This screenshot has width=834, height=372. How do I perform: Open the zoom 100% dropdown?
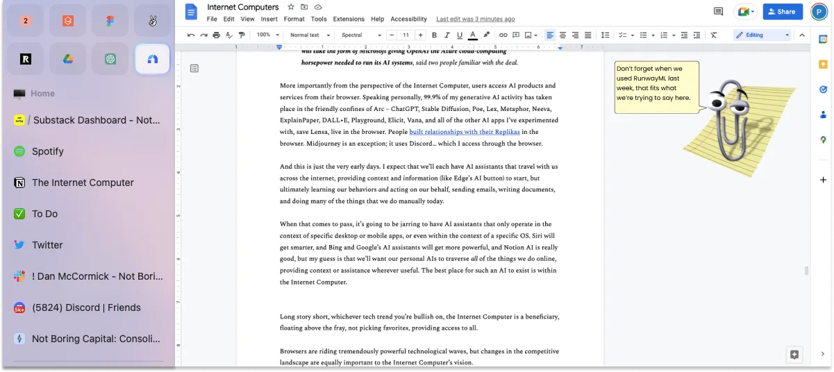268,35
